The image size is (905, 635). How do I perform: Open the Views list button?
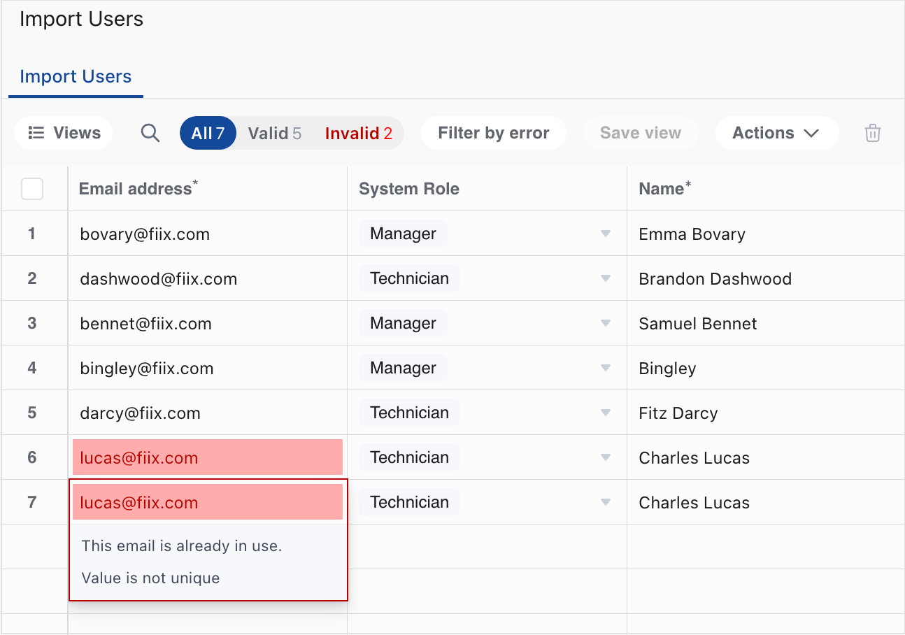point(64,133)
